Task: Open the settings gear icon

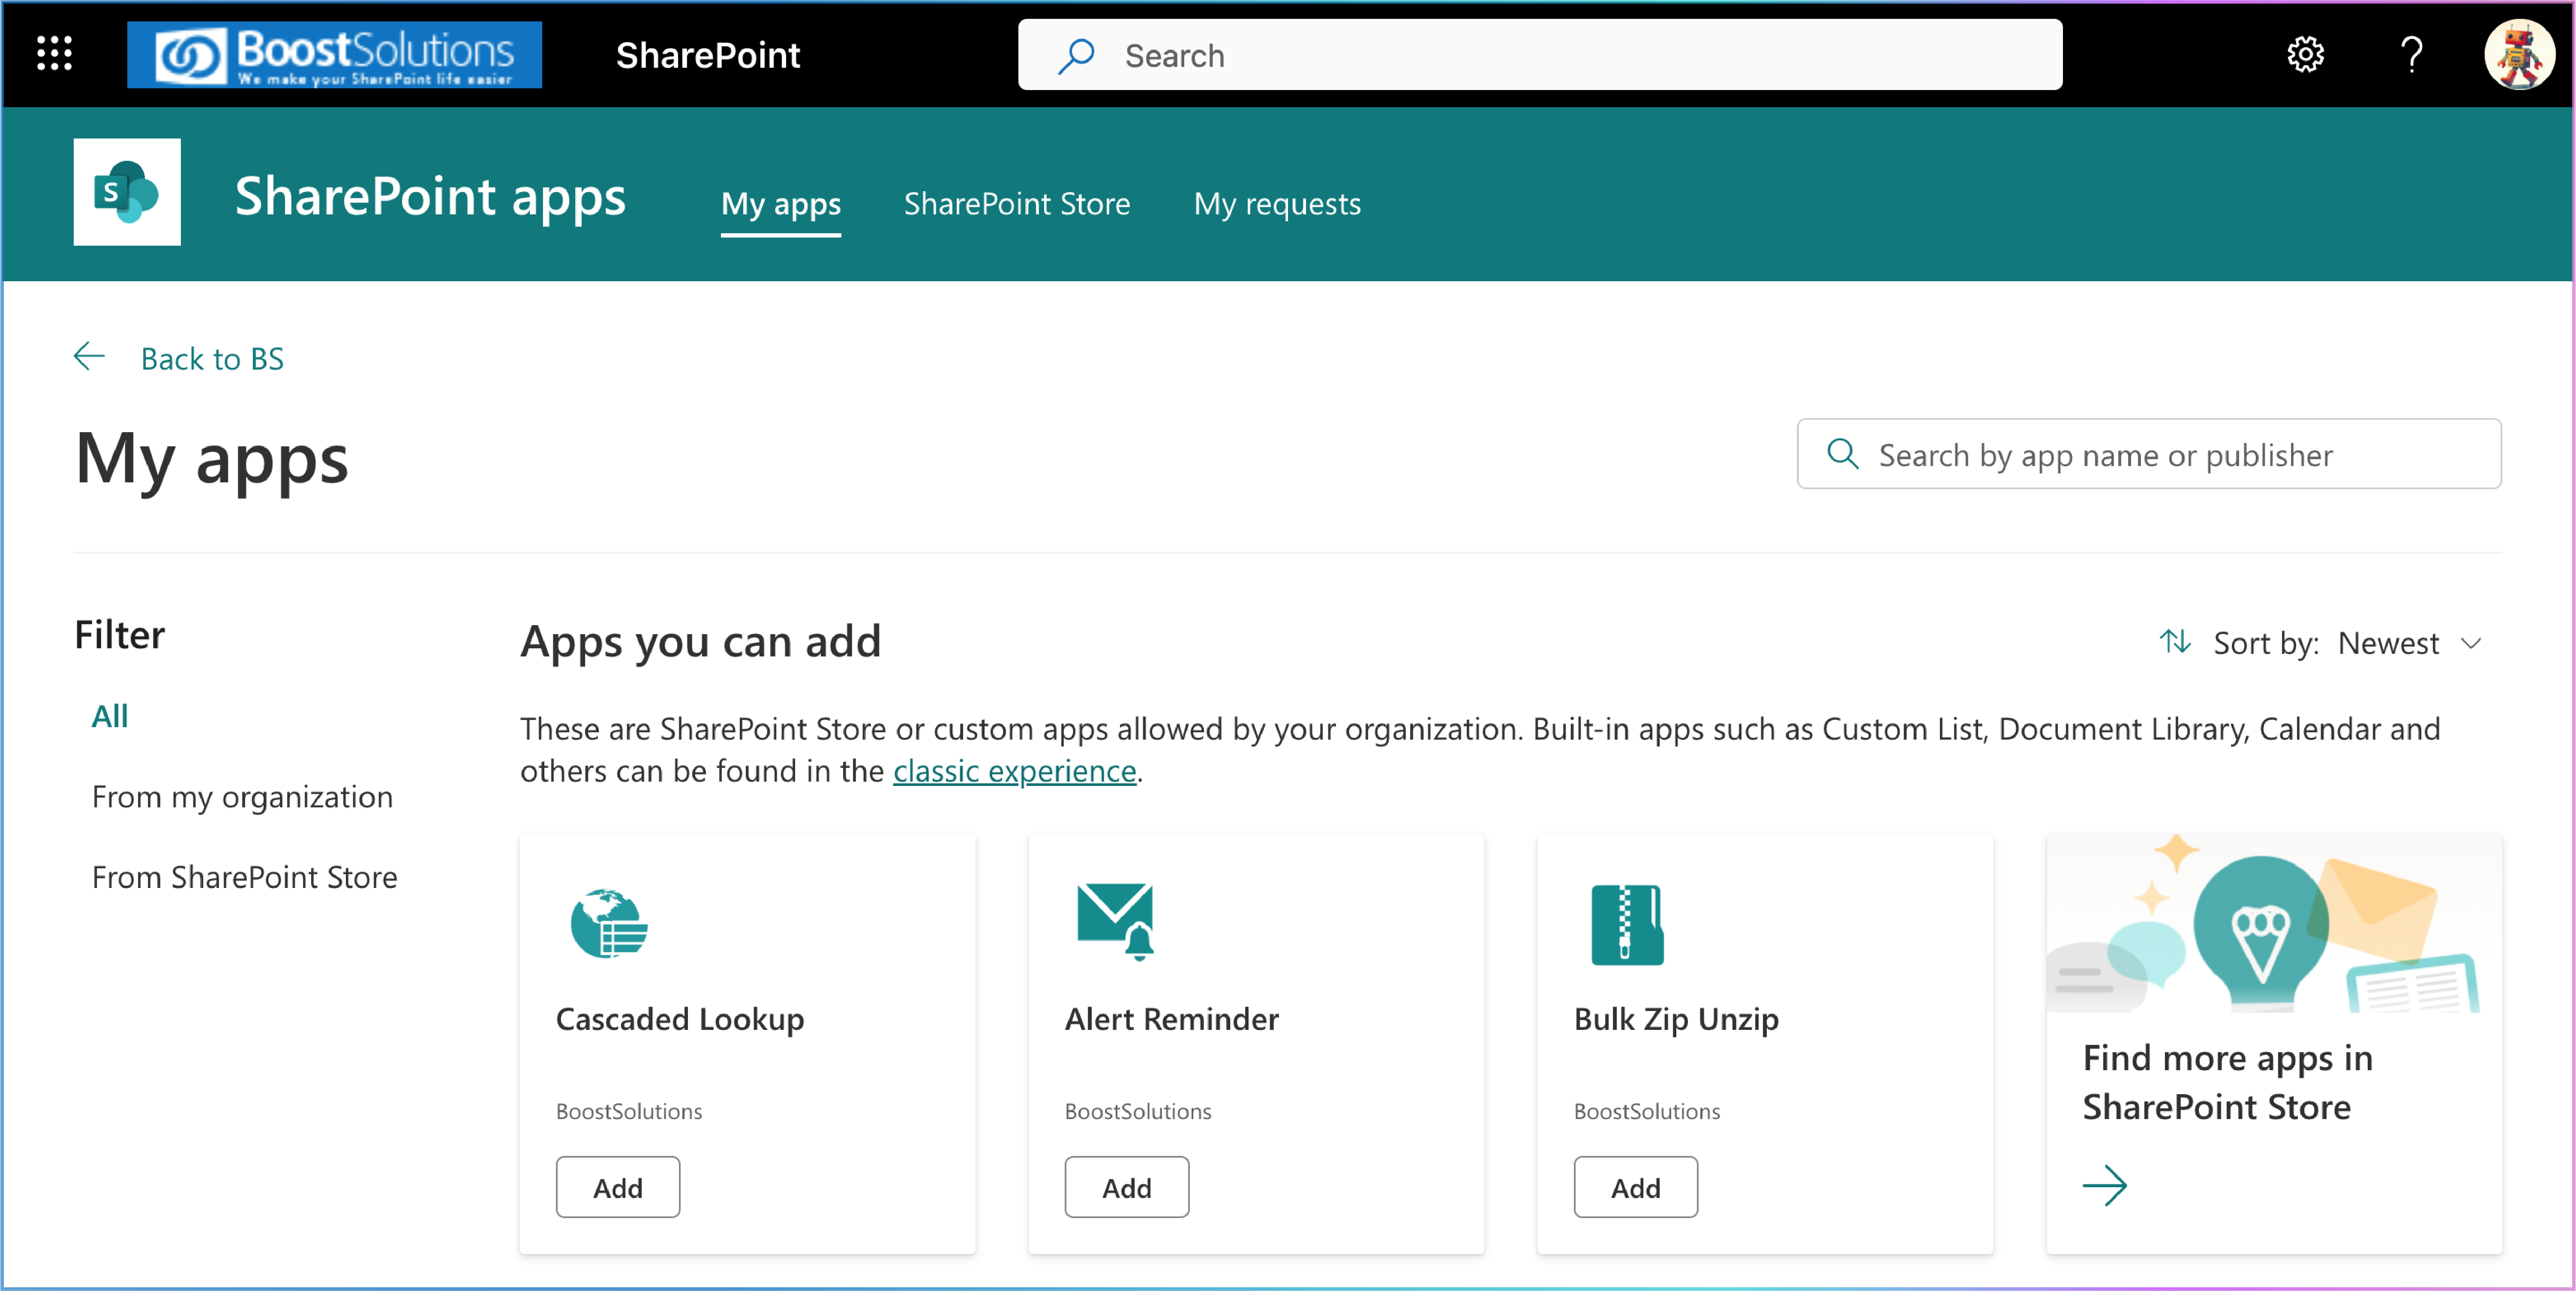Action: pos(2305,54)
